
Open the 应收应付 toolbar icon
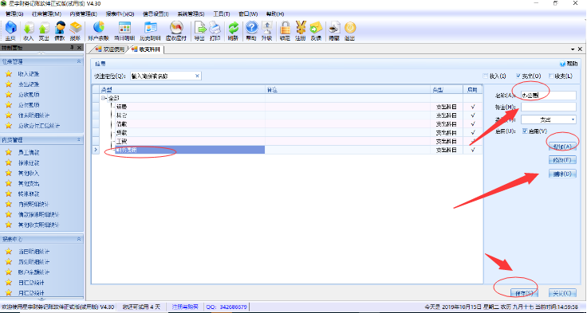[x=176, y=31]
